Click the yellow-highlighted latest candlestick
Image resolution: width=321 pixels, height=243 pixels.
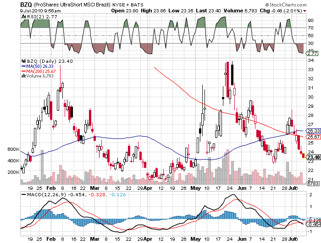point(303,155)
